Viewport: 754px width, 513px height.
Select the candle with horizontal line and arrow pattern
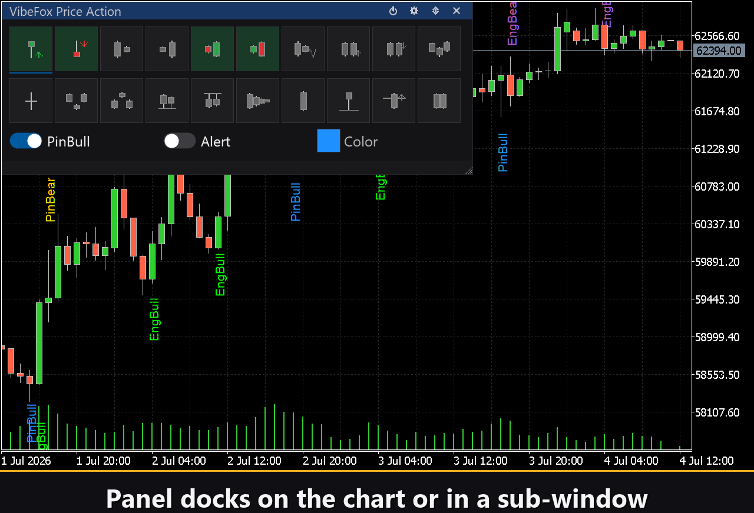click(394, 101)
